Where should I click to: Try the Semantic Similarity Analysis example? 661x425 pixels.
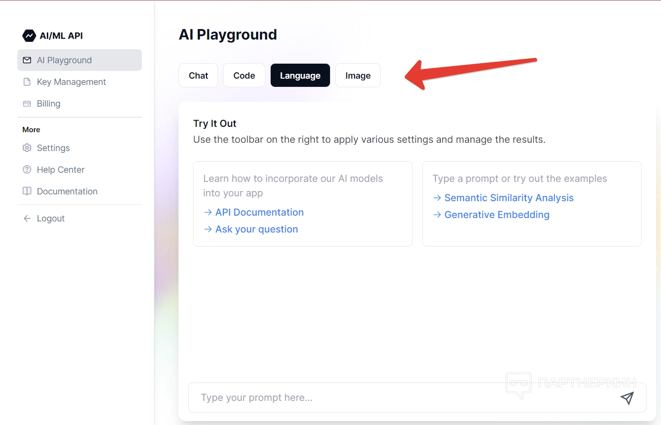[x=509, y=198]
